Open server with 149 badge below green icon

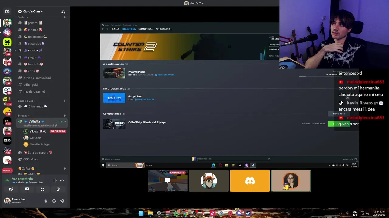coord(7,52)
